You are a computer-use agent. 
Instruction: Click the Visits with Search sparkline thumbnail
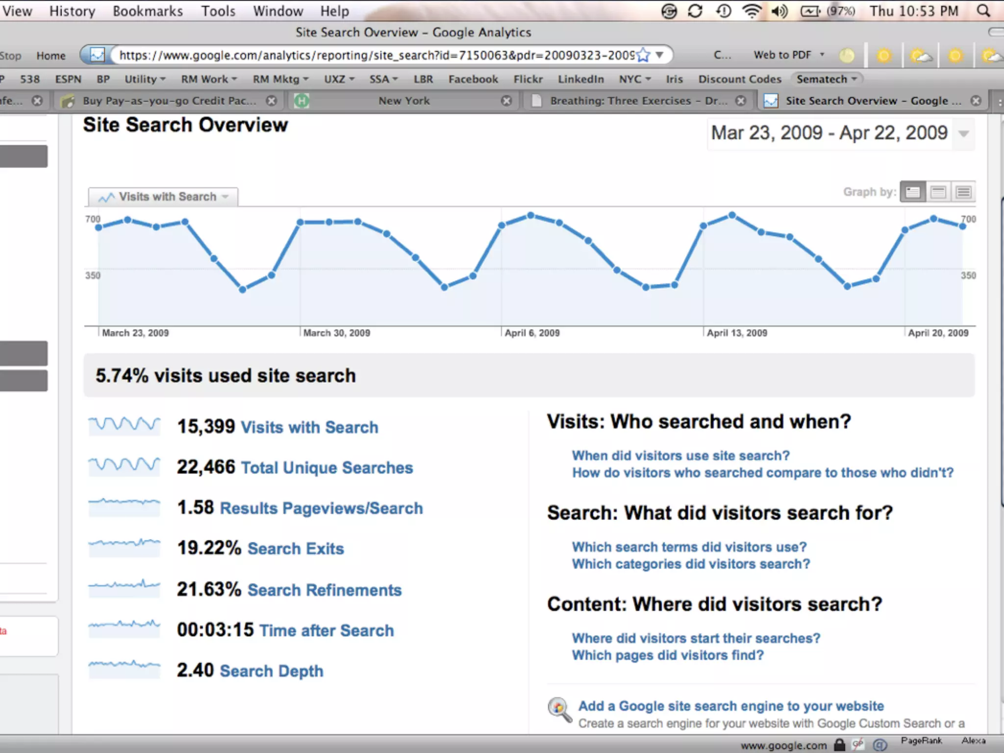(125, 426)
